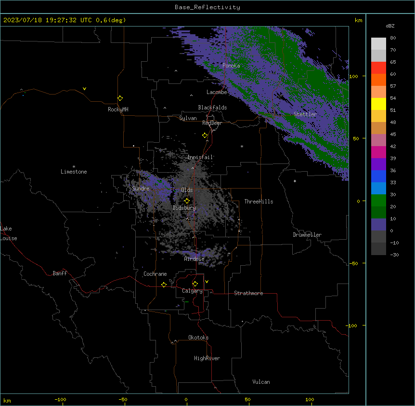Click the Banff label
The width and height of the screenshot is (415, 406).
point(60,273)
